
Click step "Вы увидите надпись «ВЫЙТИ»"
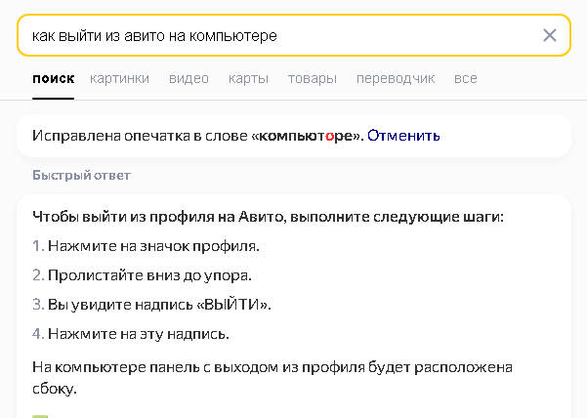[159, 305]
